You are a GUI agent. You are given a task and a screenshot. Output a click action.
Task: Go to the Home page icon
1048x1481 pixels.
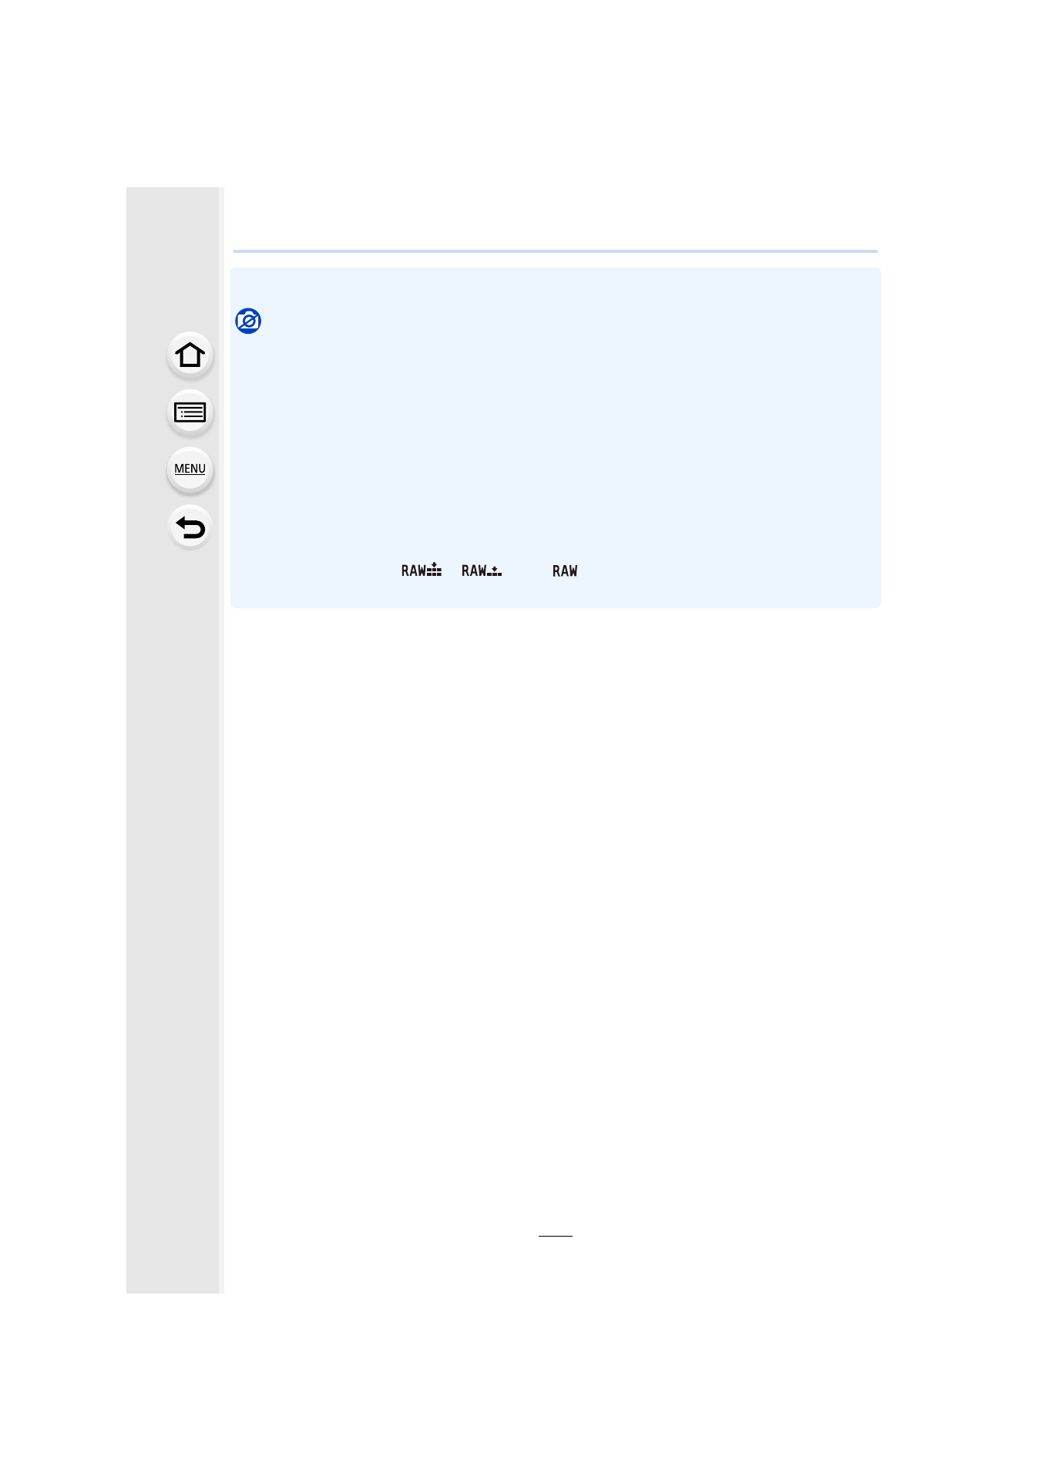[x=190, y=355]
